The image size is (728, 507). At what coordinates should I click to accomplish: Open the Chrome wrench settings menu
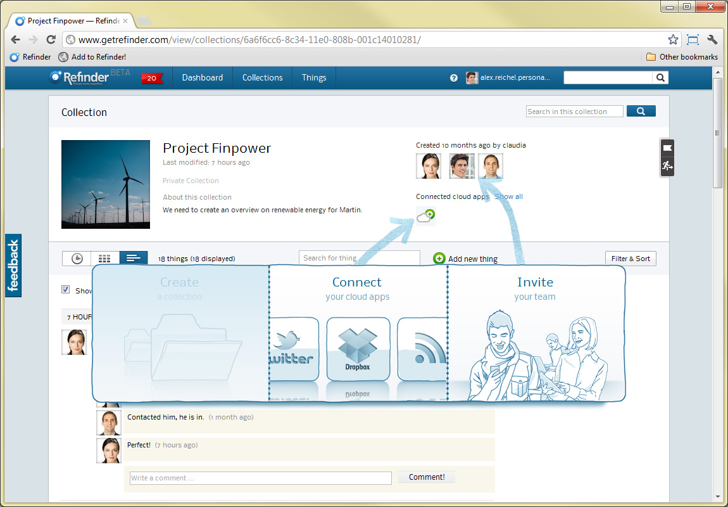click(712, 39)
